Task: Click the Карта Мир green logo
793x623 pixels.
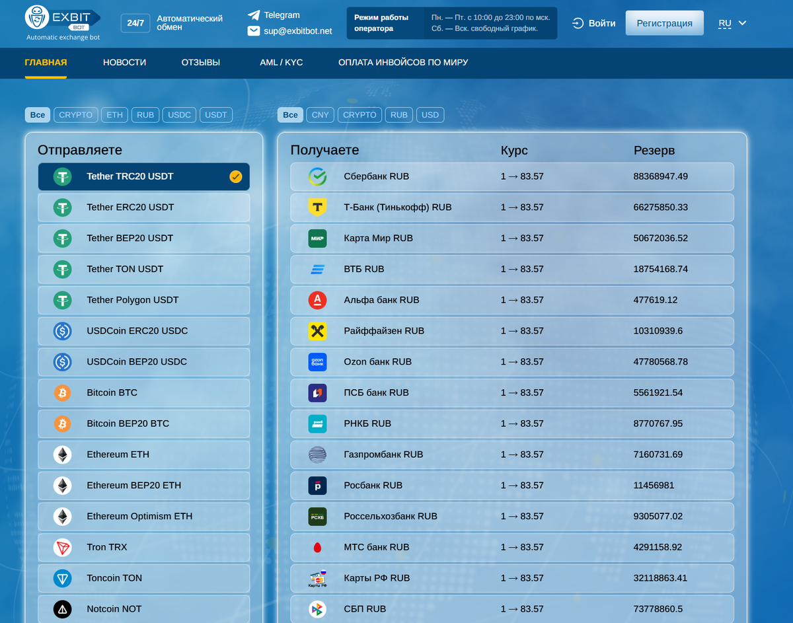Action: [x=318, y=238]
